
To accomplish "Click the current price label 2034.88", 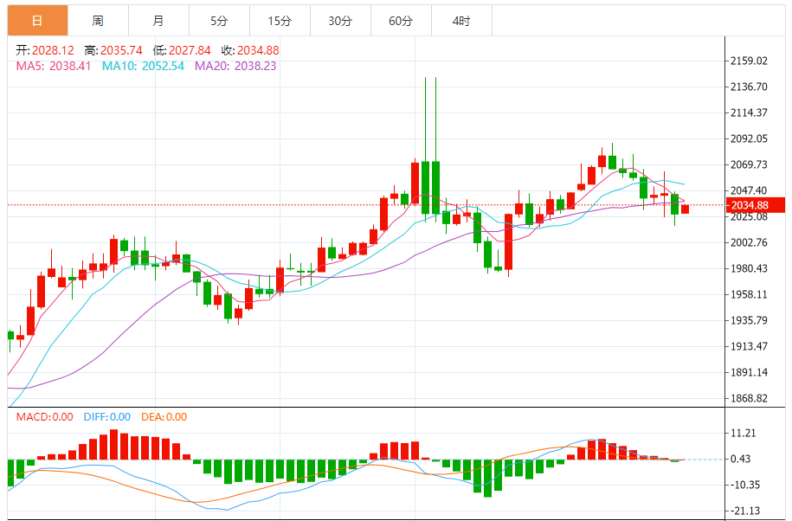I will (755, 205).
